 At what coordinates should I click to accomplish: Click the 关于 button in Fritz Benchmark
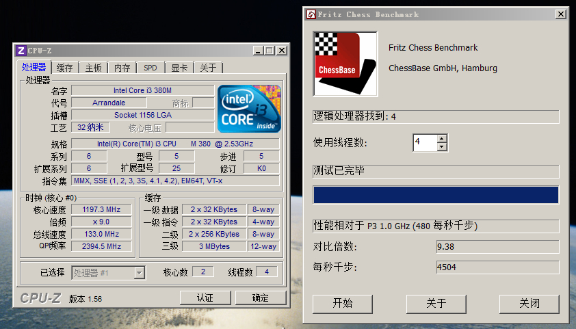coord(436,304)
